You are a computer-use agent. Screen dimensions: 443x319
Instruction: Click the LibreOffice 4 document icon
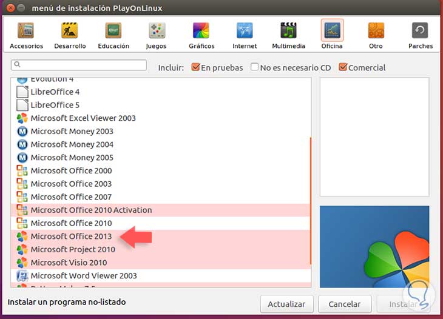pos(22,92)
